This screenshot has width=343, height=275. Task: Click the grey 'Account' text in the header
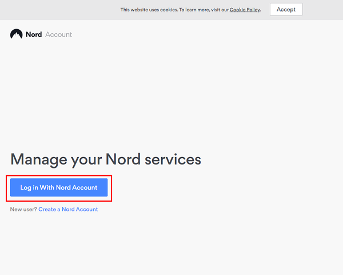[59, 34]
